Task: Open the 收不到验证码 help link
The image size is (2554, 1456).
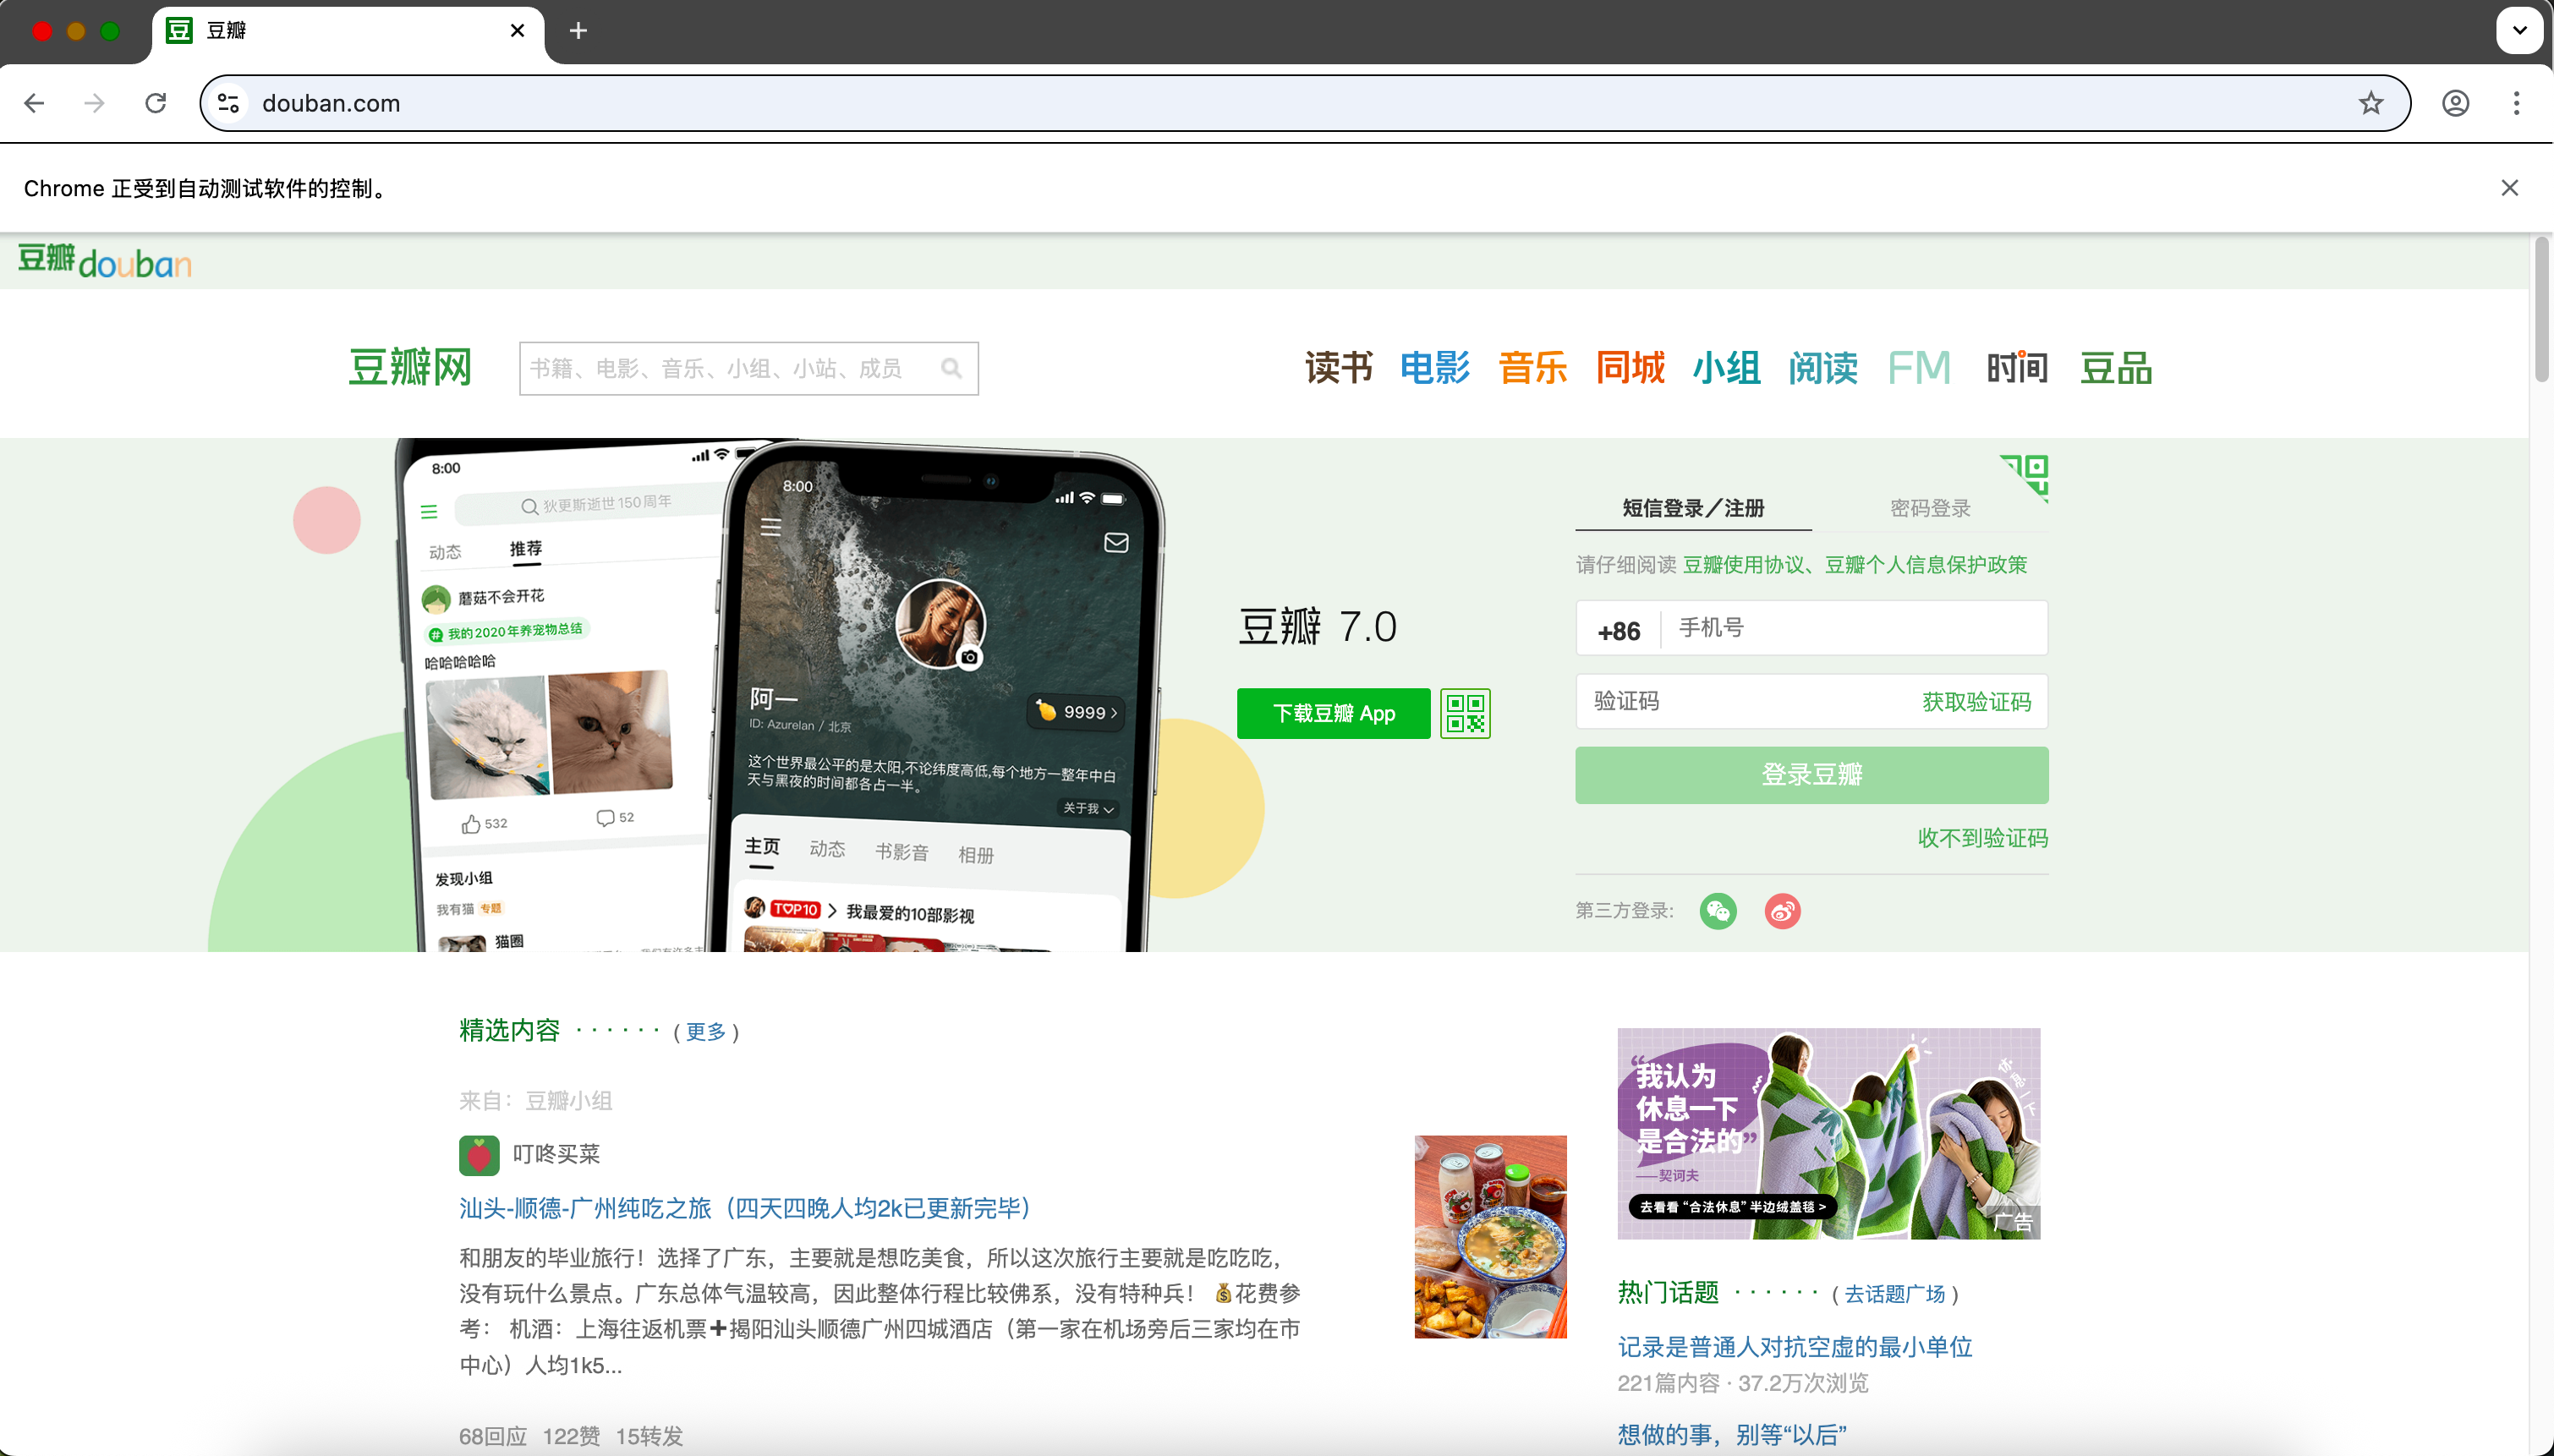Action: (1983, 838)
